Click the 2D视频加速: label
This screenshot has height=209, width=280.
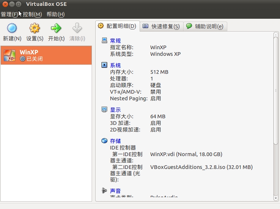pos(125,130)
